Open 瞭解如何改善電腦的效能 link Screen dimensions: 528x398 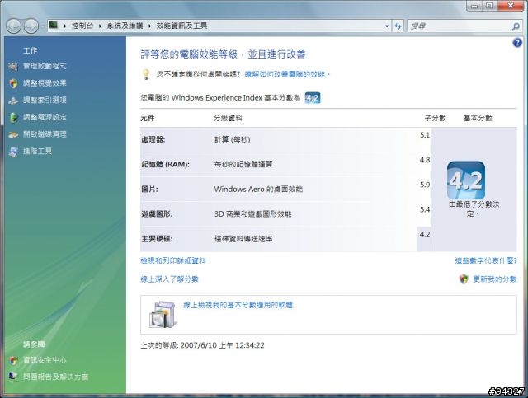click(287, 74)
